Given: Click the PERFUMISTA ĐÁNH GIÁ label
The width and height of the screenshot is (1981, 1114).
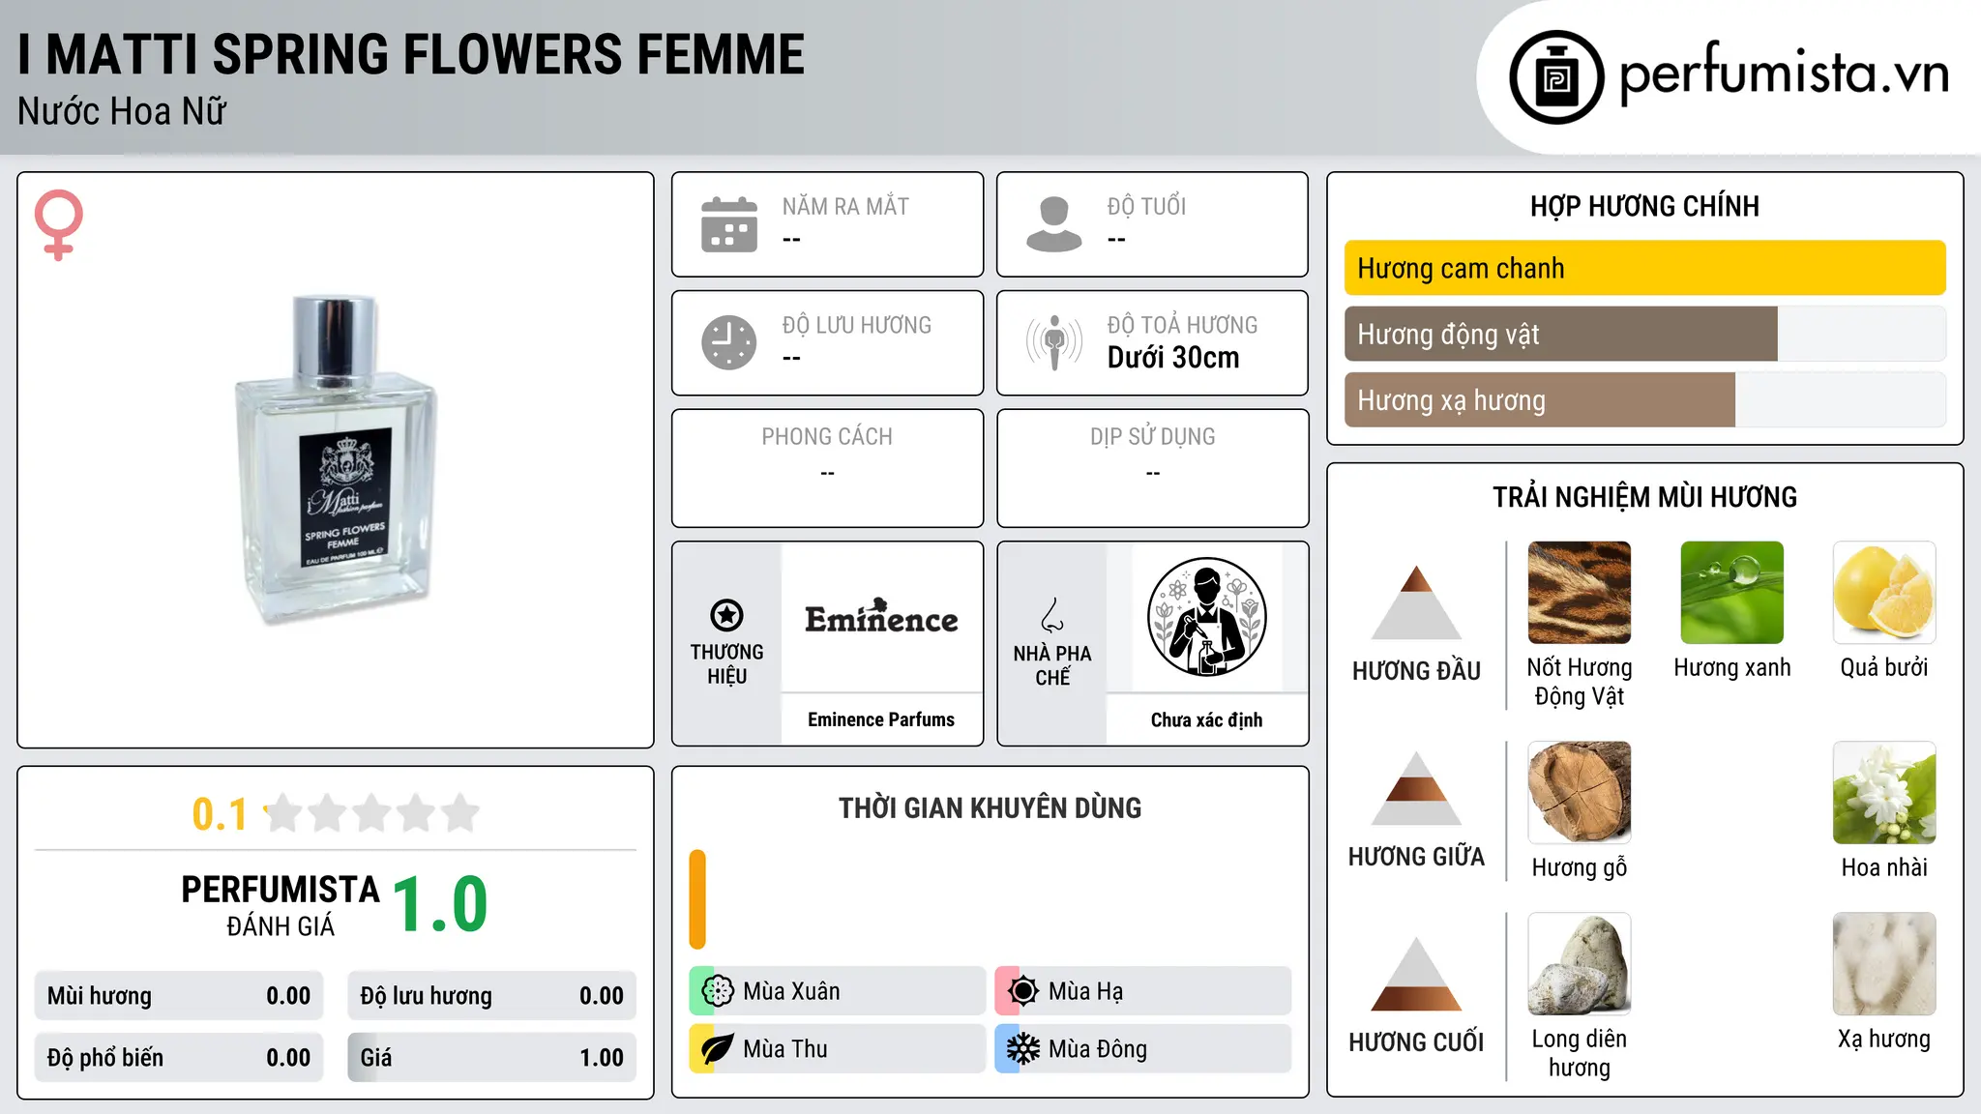Looking at the screenshot, I should coord(281,905).
